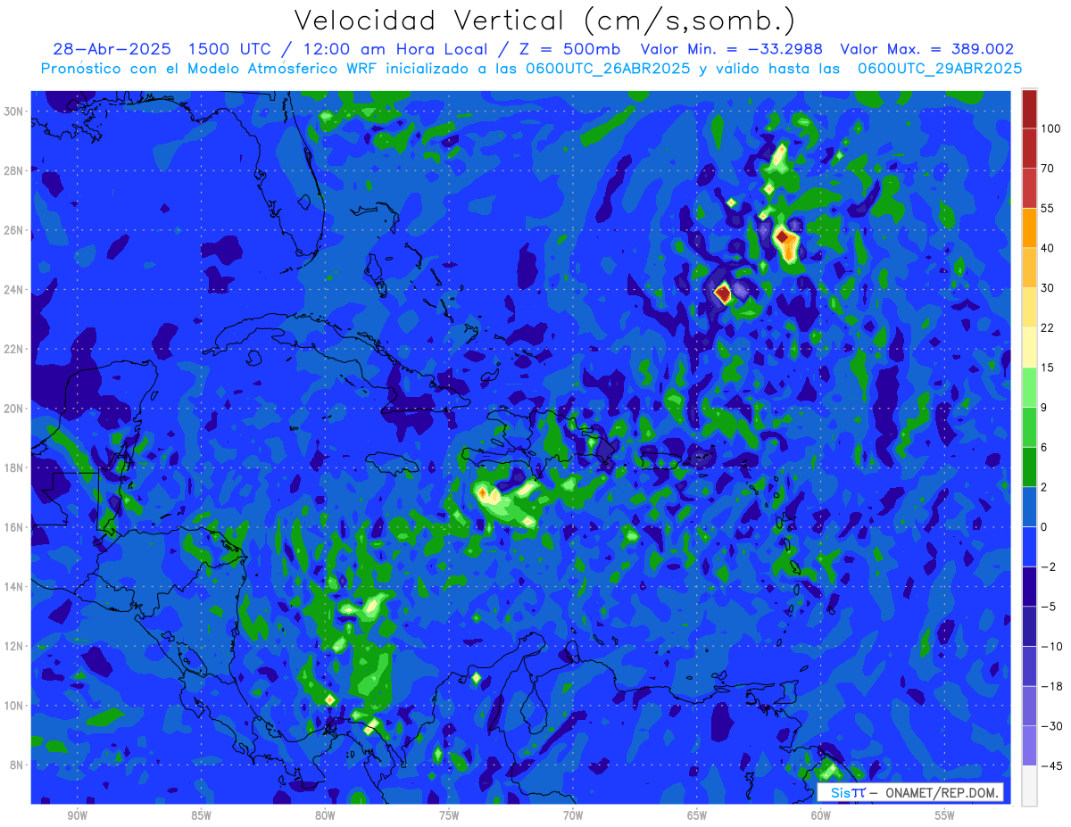Click the "Valor Max. = 389.002" value
The width and height of the screenshot is (1071, 827).
927,49
